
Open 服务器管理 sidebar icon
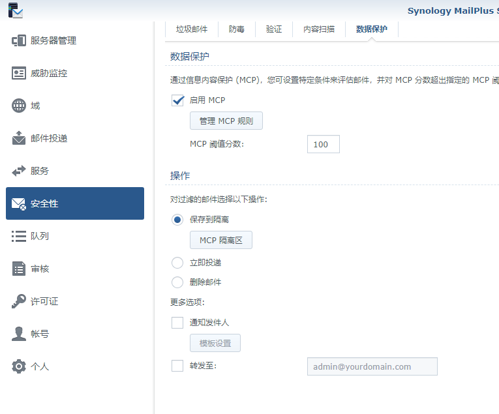pyautogui.click(x=19, y=40)
